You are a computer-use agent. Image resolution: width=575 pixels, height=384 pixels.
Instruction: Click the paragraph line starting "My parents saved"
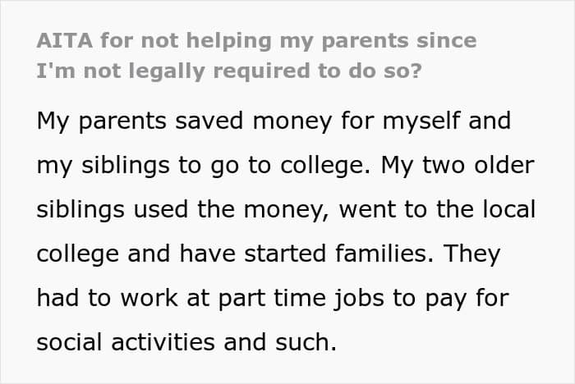coord(274,121)
